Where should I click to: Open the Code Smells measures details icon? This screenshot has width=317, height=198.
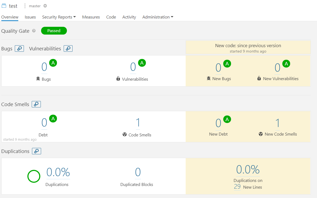click(x=36, y=104)
